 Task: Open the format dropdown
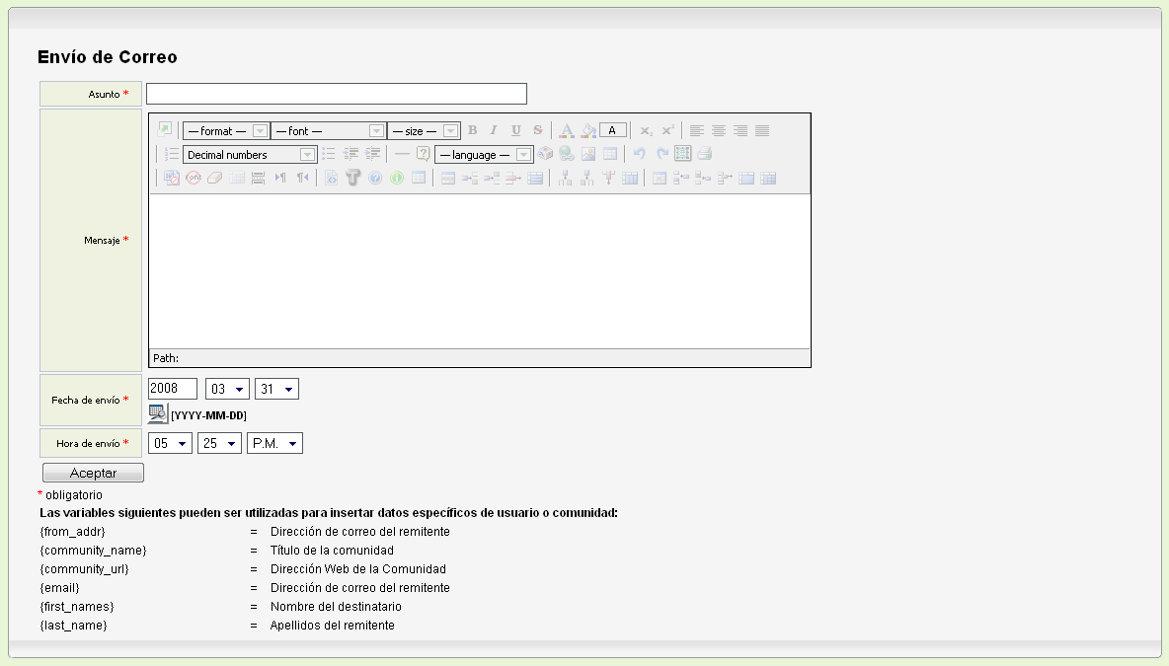click(225, 131)
